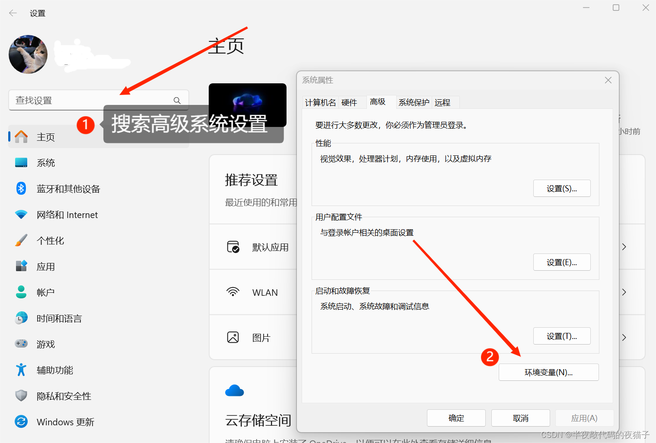Viewport: 656px width, 443px height.
Task: Click the 帐户 person icon
Action: pos(21,292)
